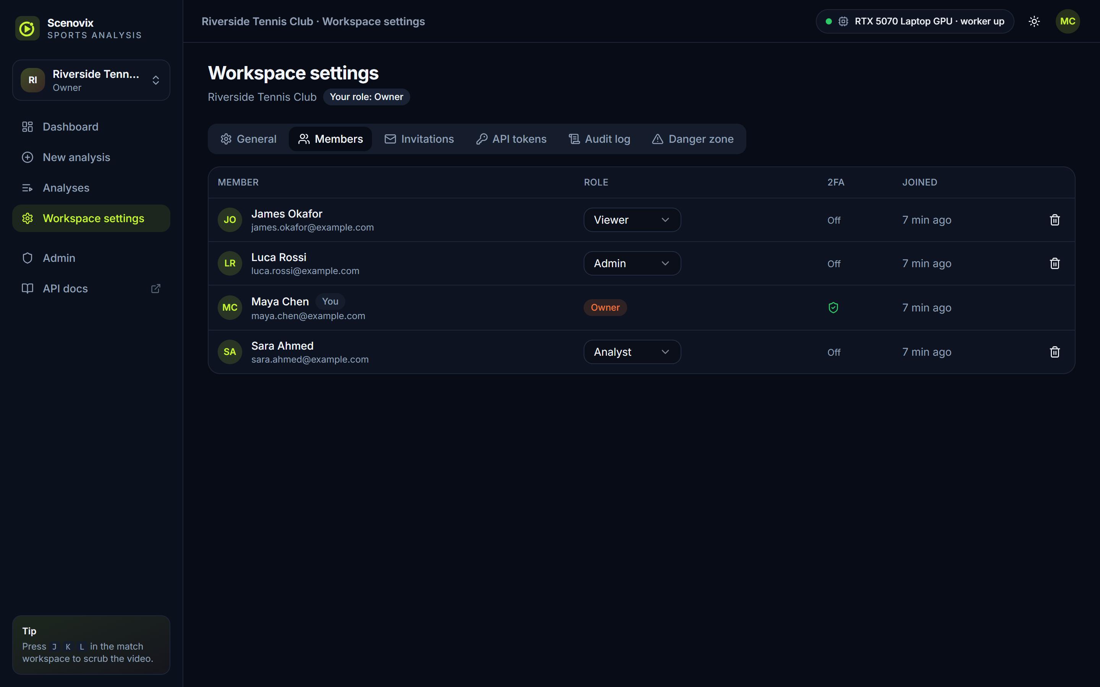Click the email luca.rossi@example.com
The height and width of the screenshot is (687, 1100).
click(x=305, y=271)
